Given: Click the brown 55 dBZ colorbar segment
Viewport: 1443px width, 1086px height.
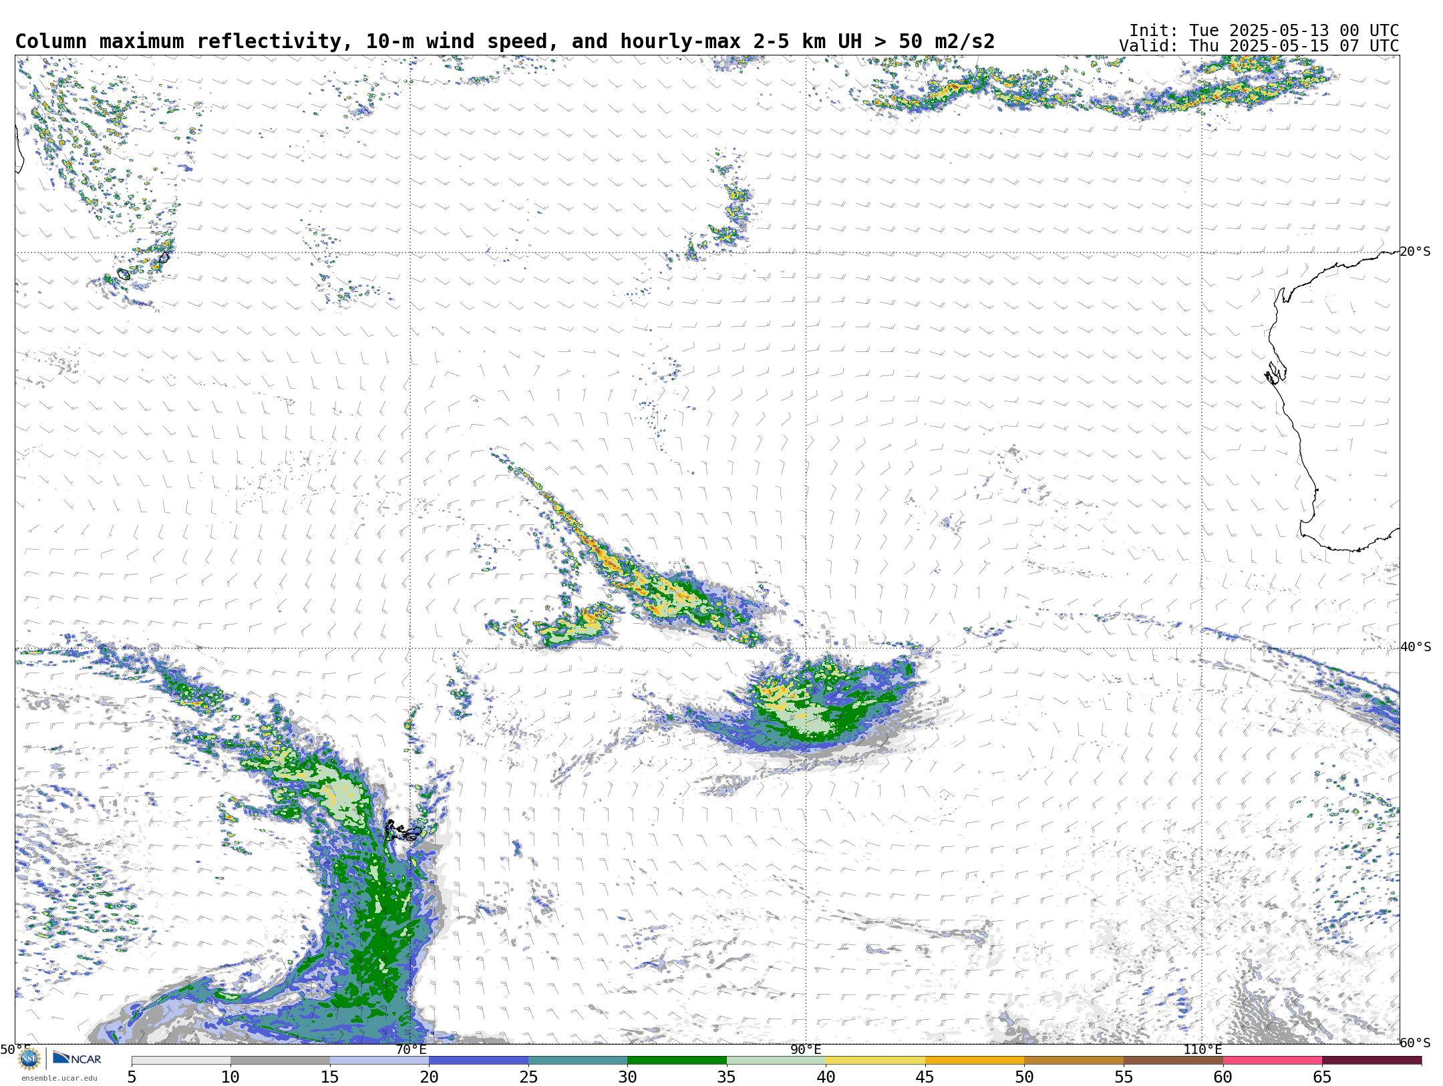Looking at the screenshot, I should point(1173,1061).
